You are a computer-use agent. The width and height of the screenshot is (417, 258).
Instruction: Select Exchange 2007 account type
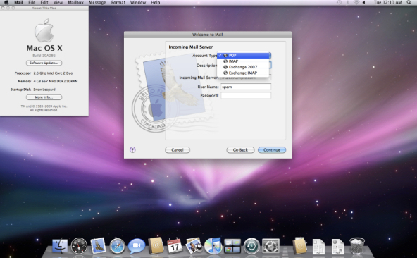[x=243, y=67]
